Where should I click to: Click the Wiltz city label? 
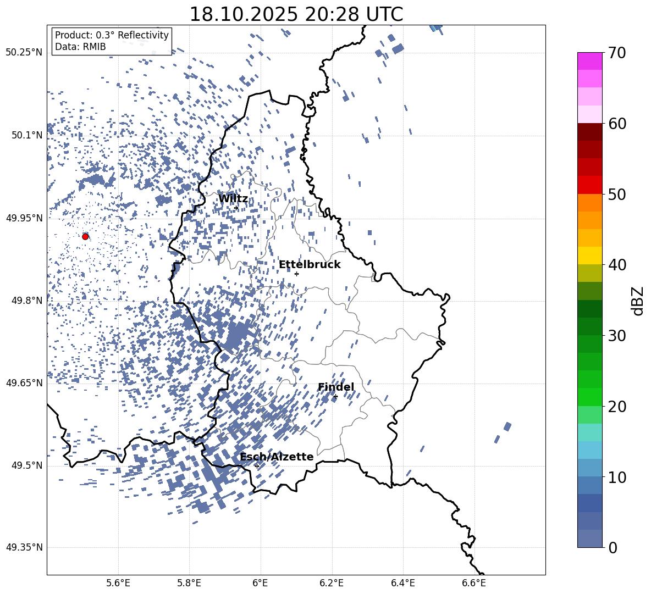tap(233, 199)
